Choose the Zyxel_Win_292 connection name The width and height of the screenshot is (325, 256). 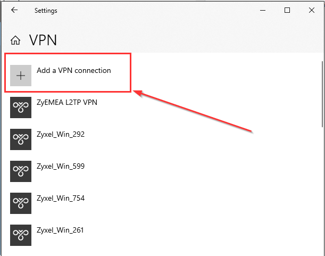[x=61, y=134]
